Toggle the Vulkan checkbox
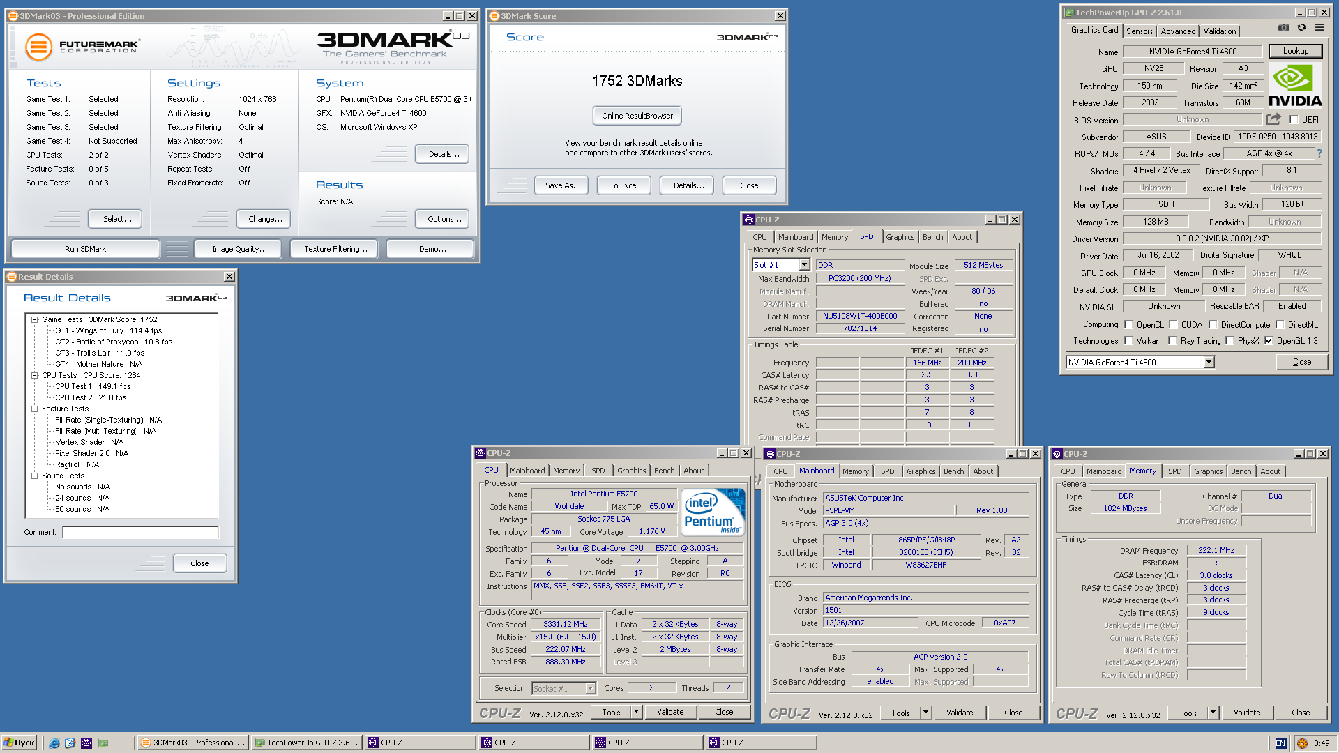This screenshot has width=1339, height=753. 1128,341
